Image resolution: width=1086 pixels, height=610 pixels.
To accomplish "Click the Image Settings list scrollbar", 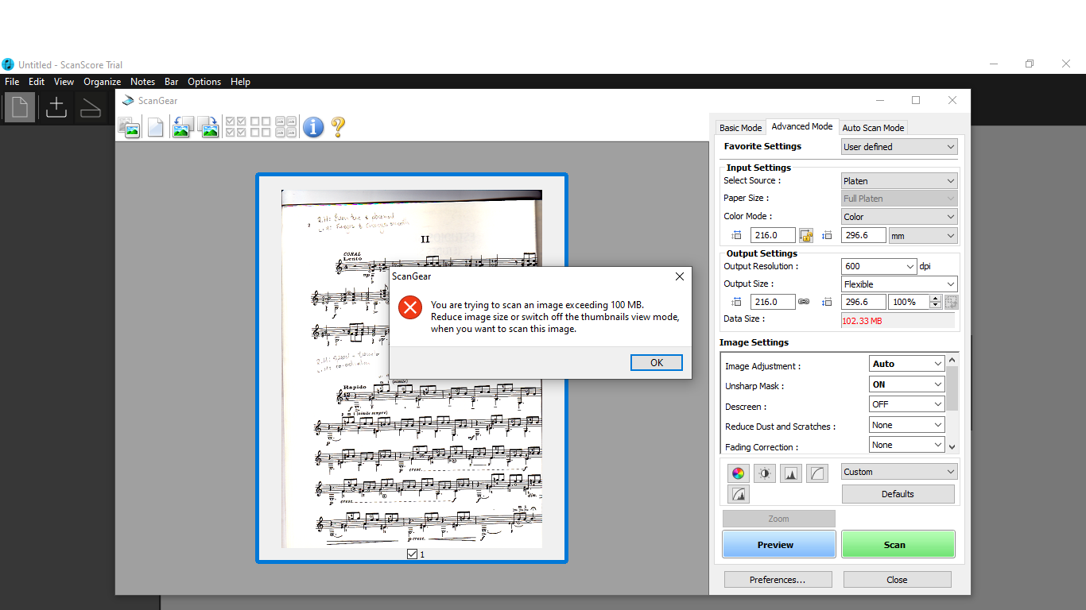I will pos(952,403).
